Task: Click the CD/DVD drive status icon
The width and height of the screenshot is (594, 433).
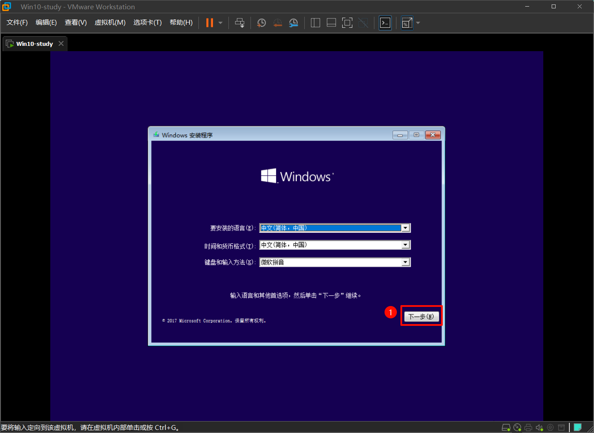Action: click(517, 427)
